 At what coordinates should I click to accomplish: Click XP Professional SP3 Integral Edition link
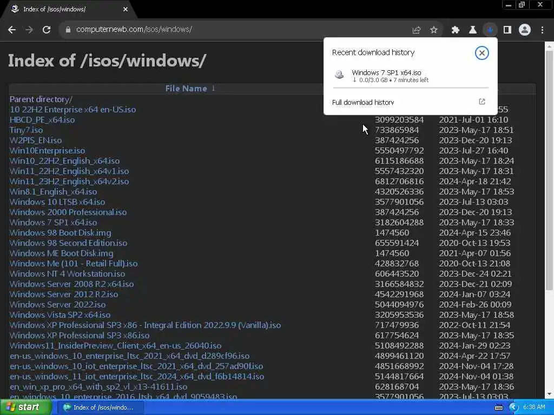[x=145, y=325]
